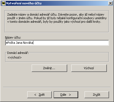
Task: Click the Název účtu label
Action: pyautogui.click(x=13, y=37)
